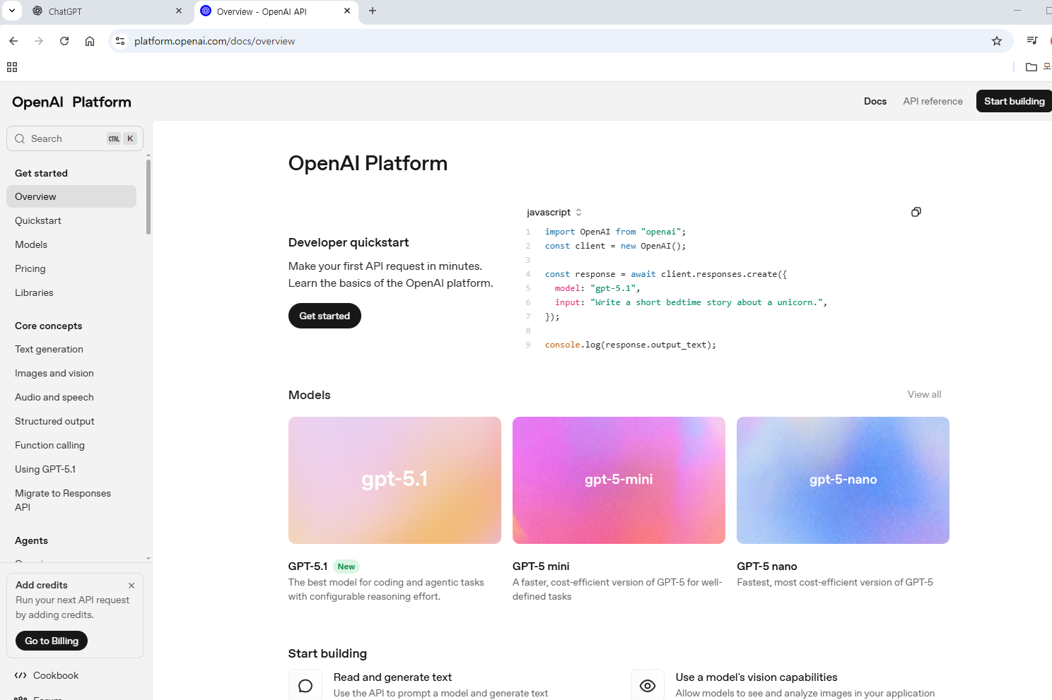Open the Apps grid in bookmarks bar
Screen dimensions: 1052x700
(12, 67)
